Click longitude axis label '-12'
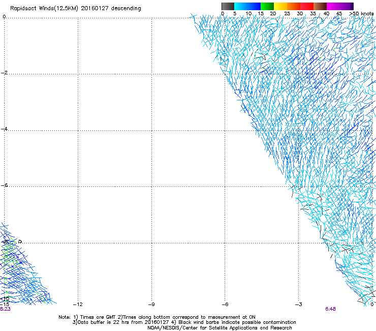Screen dimensions: 376x331 point(78,305)
